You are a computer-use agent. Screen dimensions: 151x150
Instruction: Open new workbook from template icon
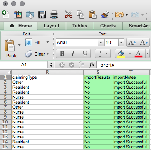tap(18, 15)
